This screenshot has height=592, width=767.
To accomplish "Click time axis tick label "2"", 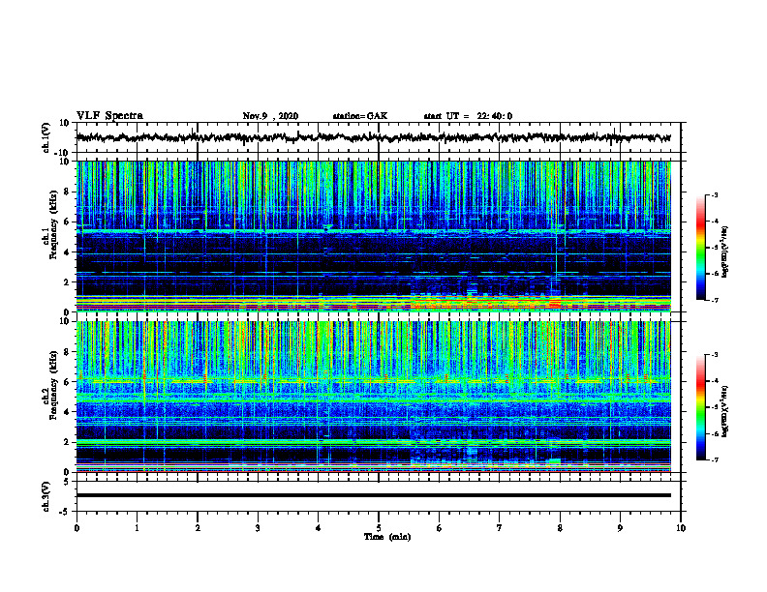I will [198, 528].
